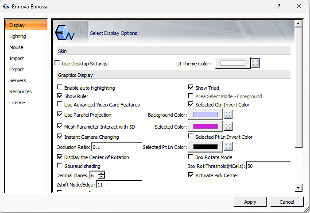
Task: Click the vertical scrollbar thumb
Action: 298,87
